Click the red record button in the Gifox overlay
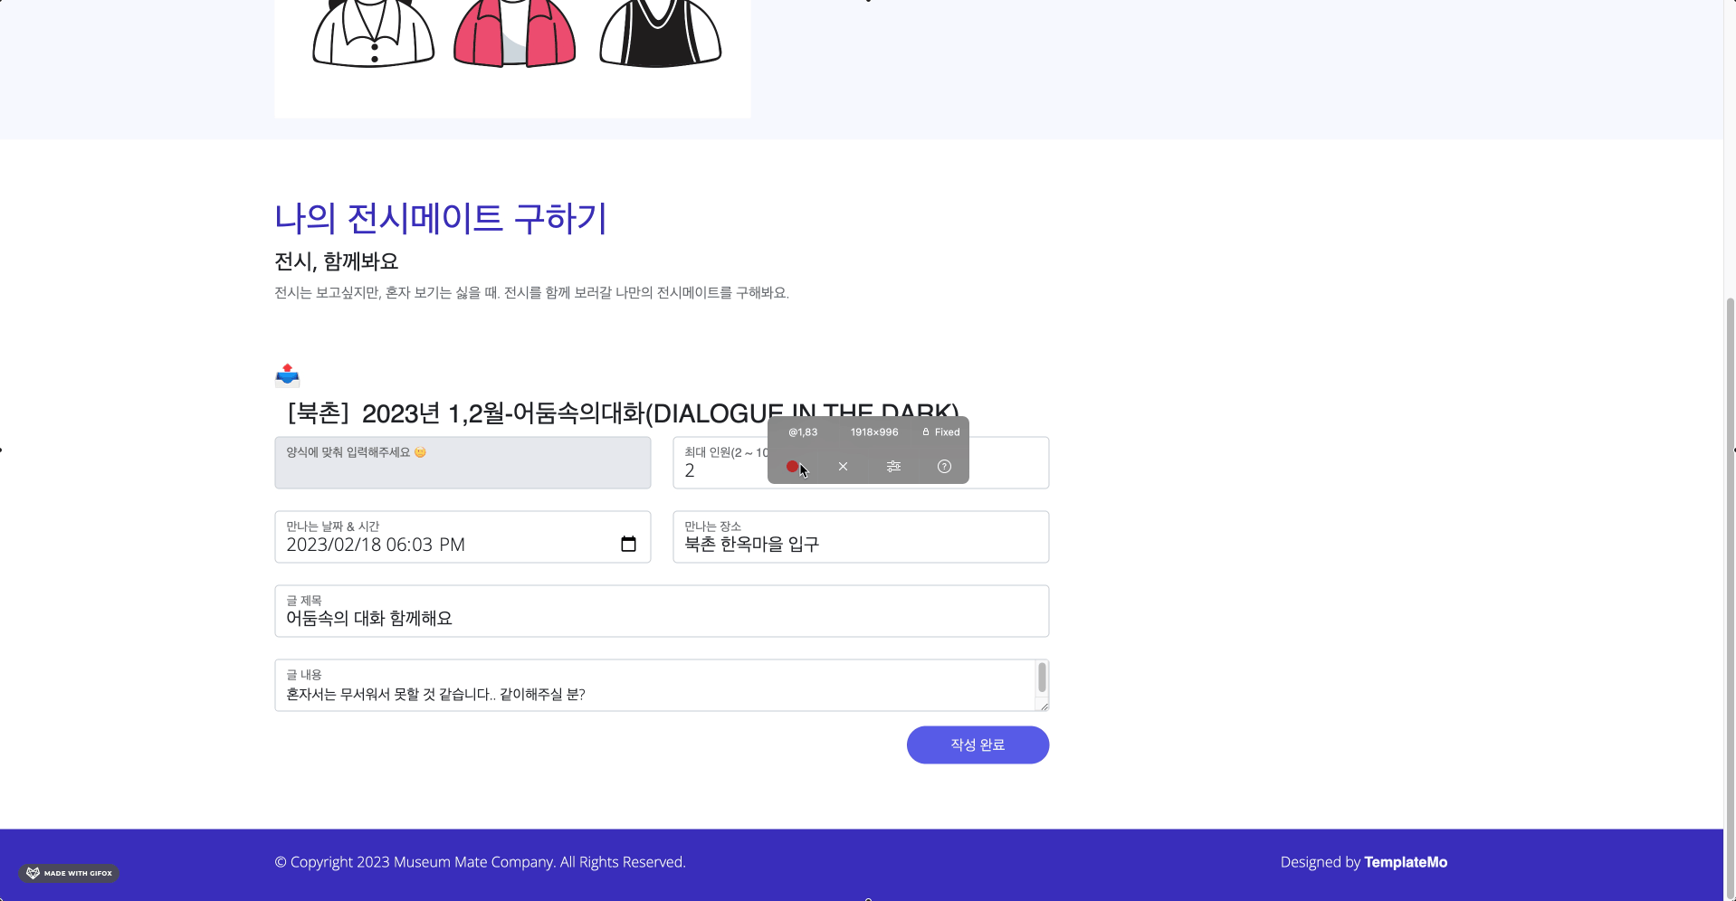The image size is (1736, 901). pyautogui.click(x=795, y=466)
